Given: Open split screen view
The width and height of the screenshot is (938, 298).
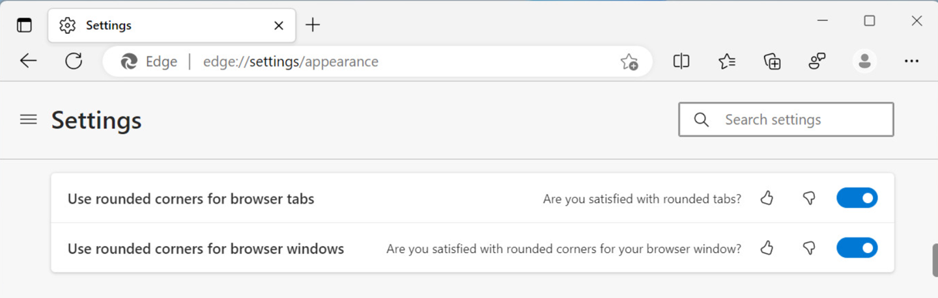Looking at the screenshot, I should [681, 61].
